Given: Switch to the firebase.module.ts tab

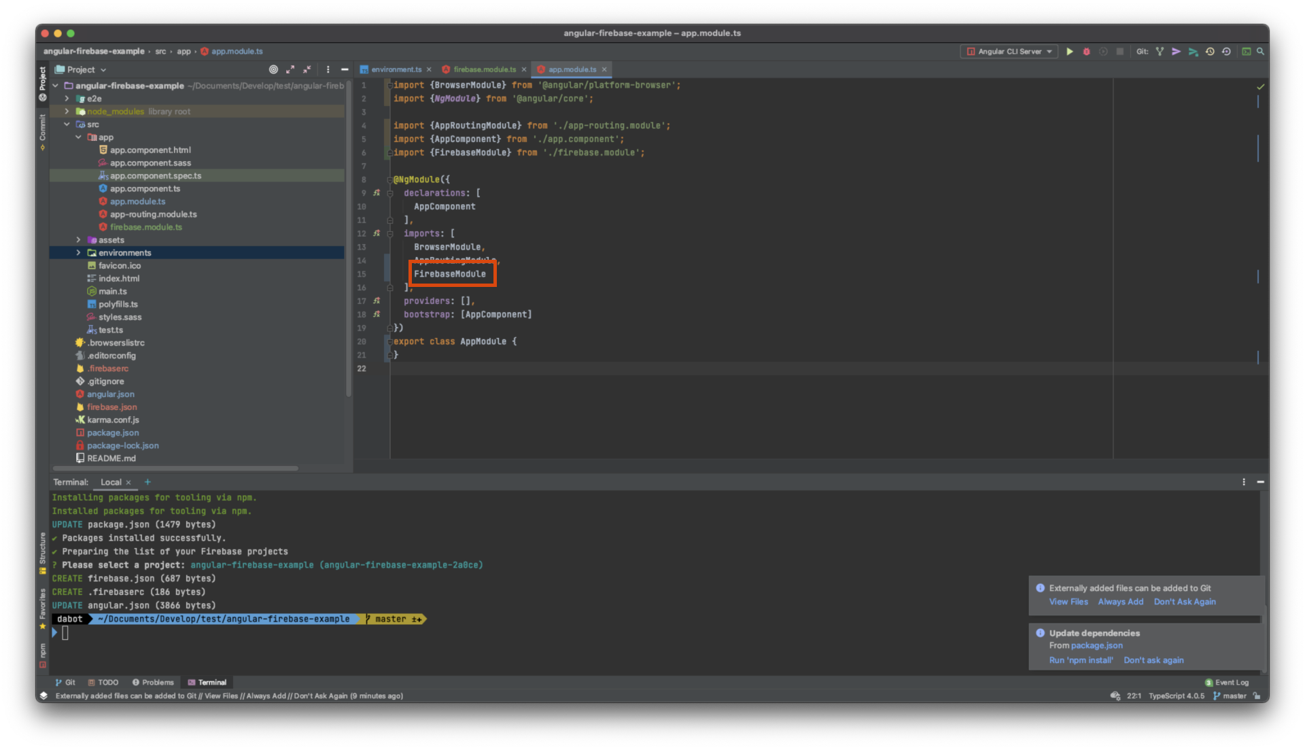Looking at the screenshot, I should click(x=484, y=69).
